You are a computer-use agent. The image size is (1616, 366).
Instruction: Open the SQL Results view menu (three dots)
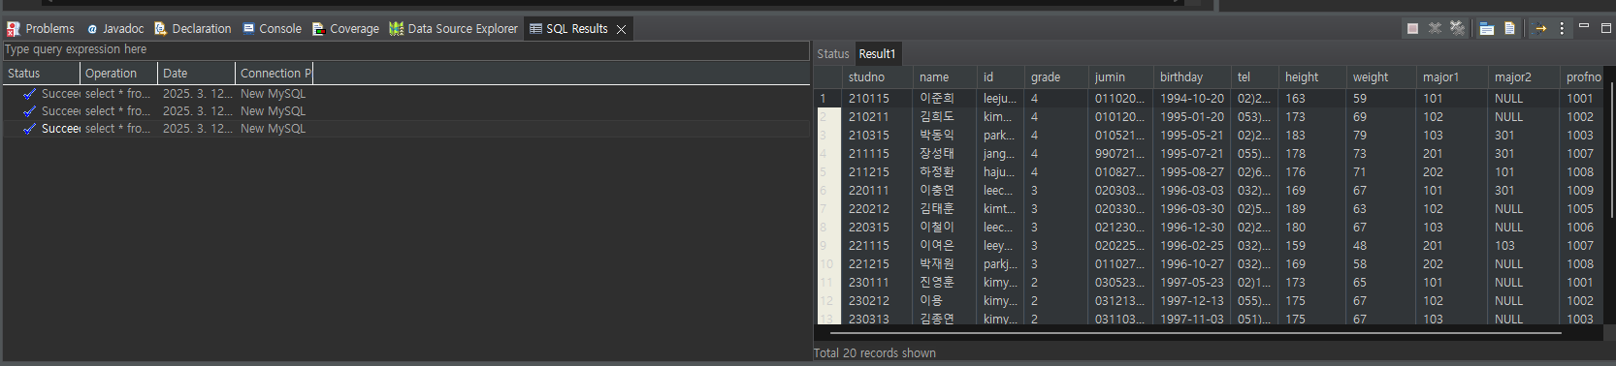pos(1562,28)
